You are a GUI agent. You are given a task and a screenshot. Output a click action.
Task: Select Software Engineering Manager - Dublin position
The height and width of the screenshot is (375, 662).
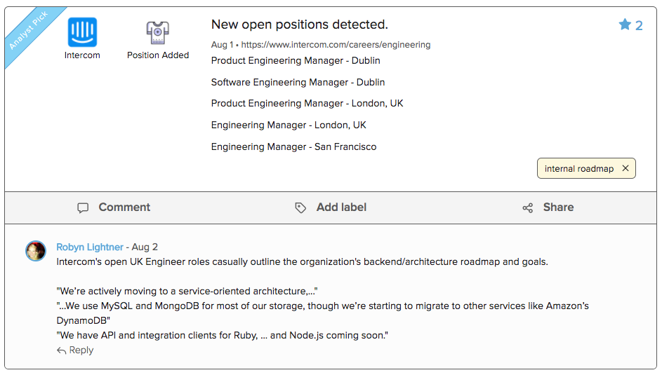298,82
